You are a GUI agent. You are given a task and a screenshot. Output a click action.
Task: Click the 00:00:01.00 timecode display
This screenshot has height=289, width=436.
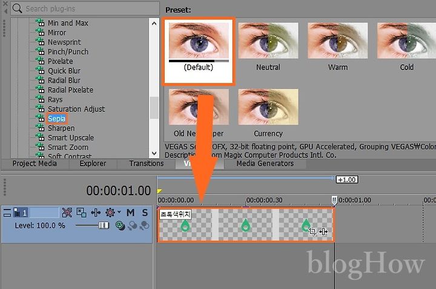(x=119, y=190)
